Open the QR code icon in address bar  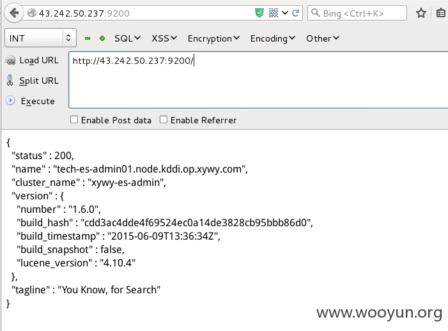coord(274,13)
